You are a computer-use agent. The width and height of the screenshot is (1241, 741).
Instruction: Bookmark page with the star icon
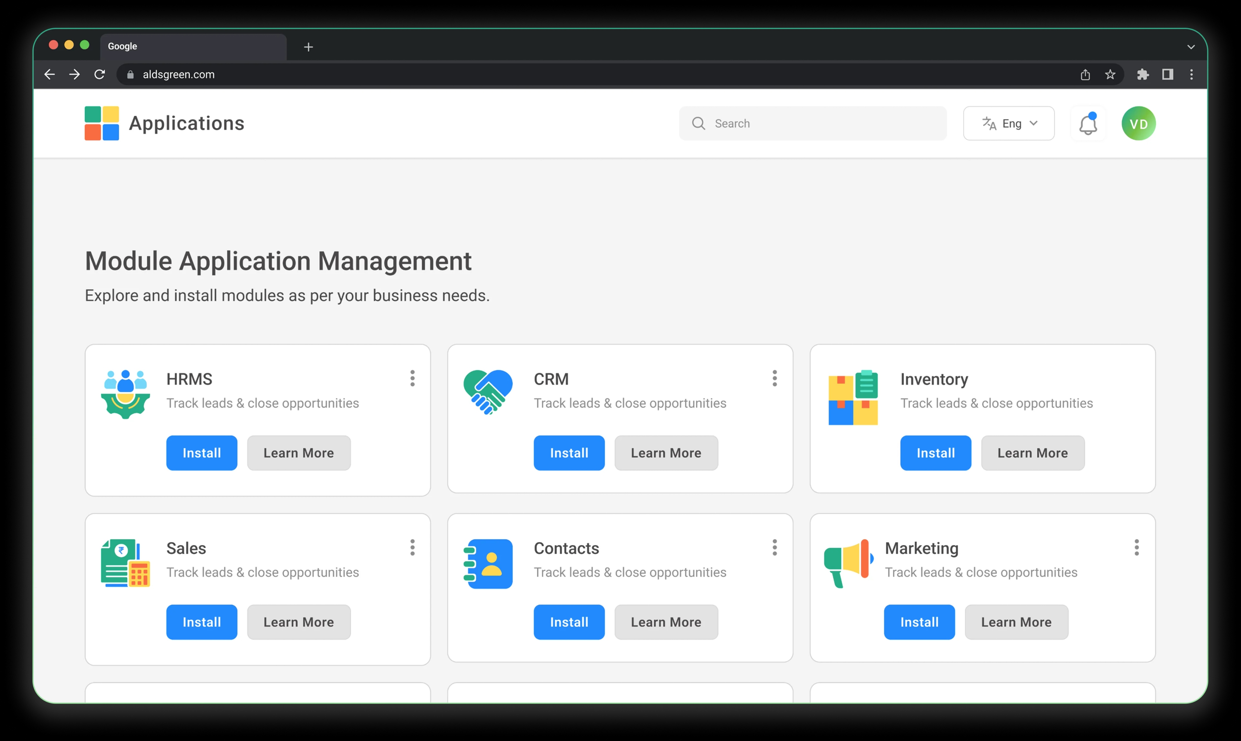1110,74
